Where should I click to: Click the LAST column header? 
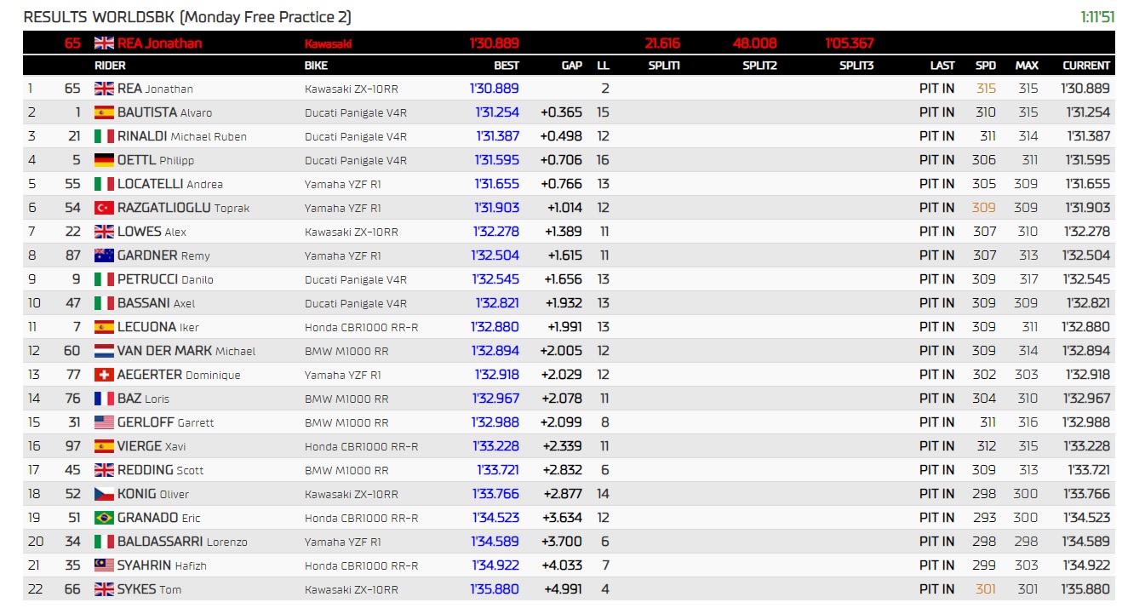[942, 66]
